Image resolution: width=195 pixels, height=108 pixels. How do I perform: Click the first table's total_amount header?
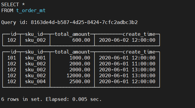click(x=72, y=34)
